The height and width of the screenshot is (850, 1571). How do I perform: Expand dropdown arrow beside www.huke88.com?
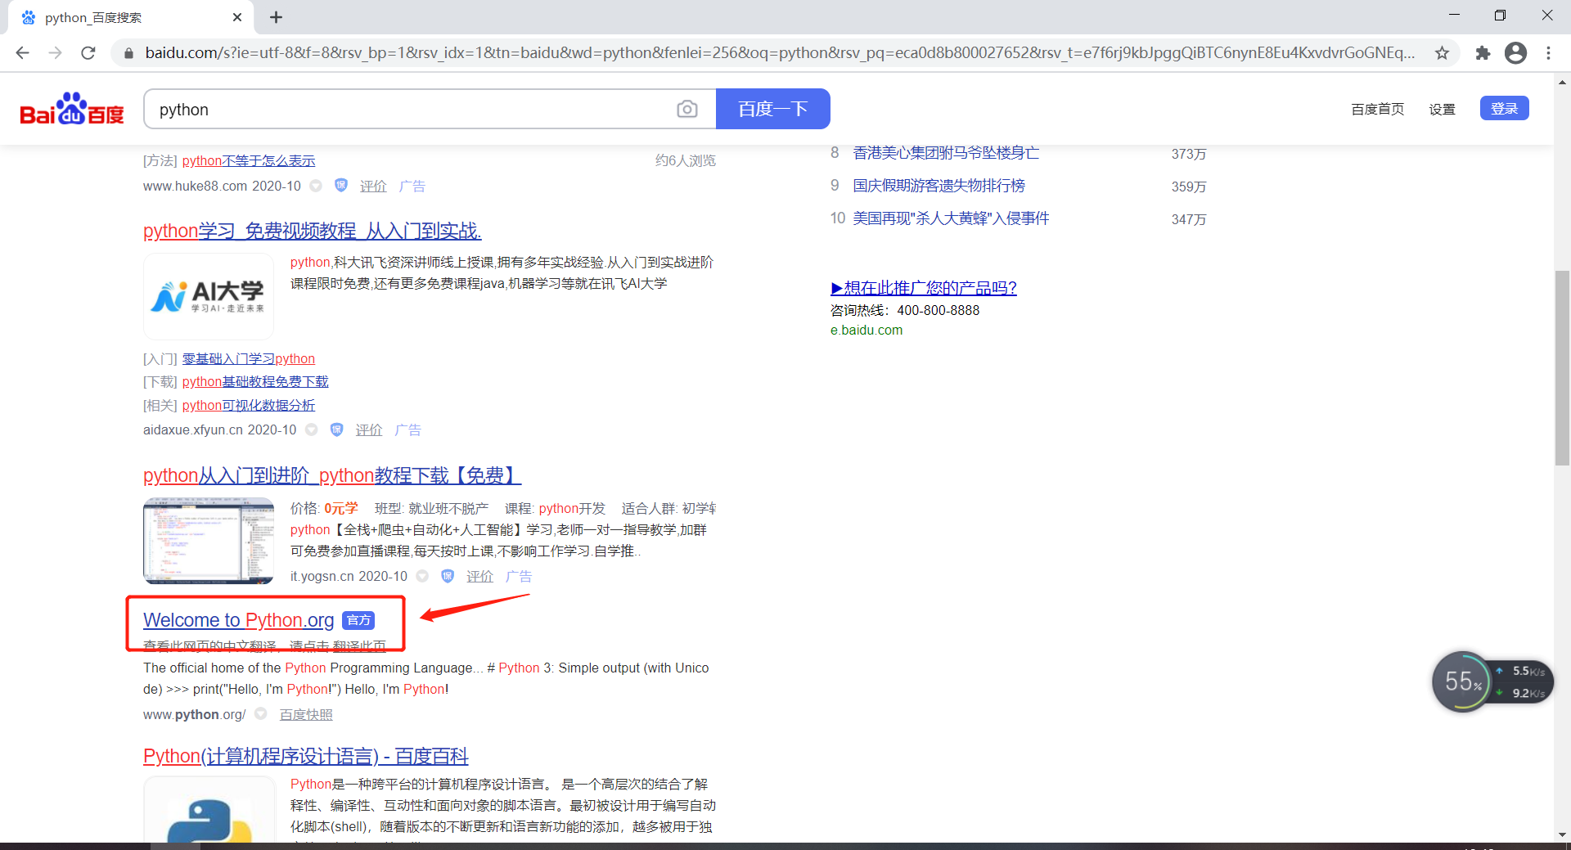click(316, 186)
